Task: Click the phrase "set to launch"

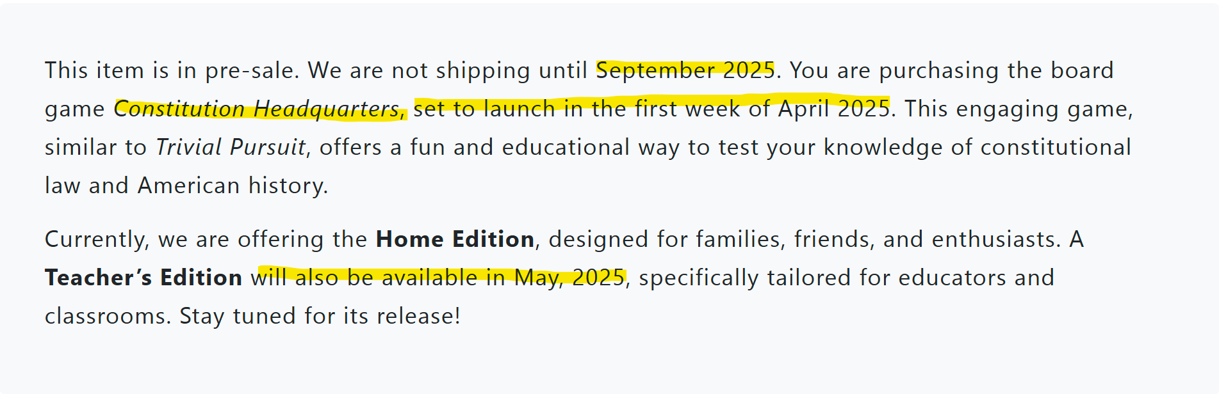Action: (484, 109)
